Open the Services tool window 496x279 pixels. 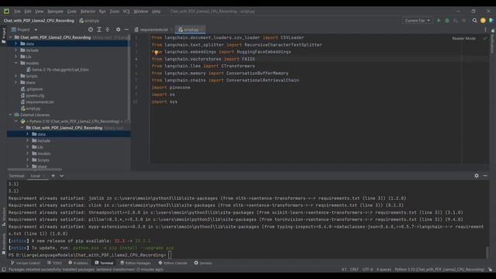tap(203, 263)
